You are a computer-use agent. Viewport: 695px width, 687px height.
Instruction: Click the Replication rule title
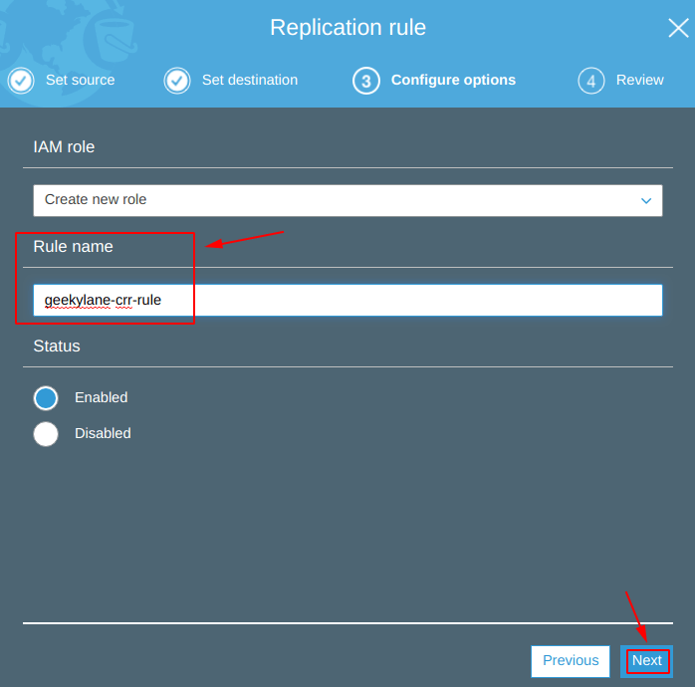[x=347, y=28]
